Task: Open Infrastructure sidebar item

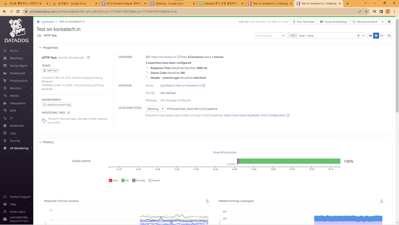Action: click(x=19, y=81)
